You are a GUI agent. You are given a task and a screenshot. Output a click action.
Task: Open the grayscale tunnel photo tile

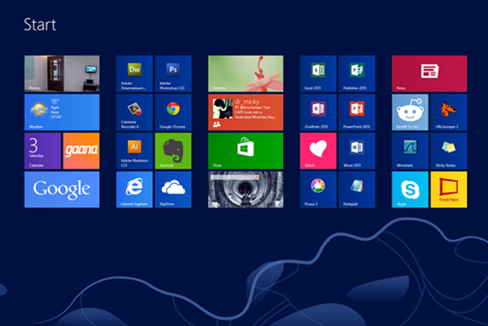[246, 189]
